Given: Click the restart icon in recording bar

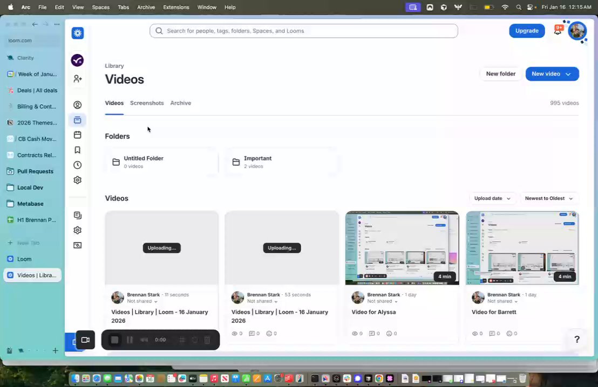Looking at the screenshot, I should (194, 340).
